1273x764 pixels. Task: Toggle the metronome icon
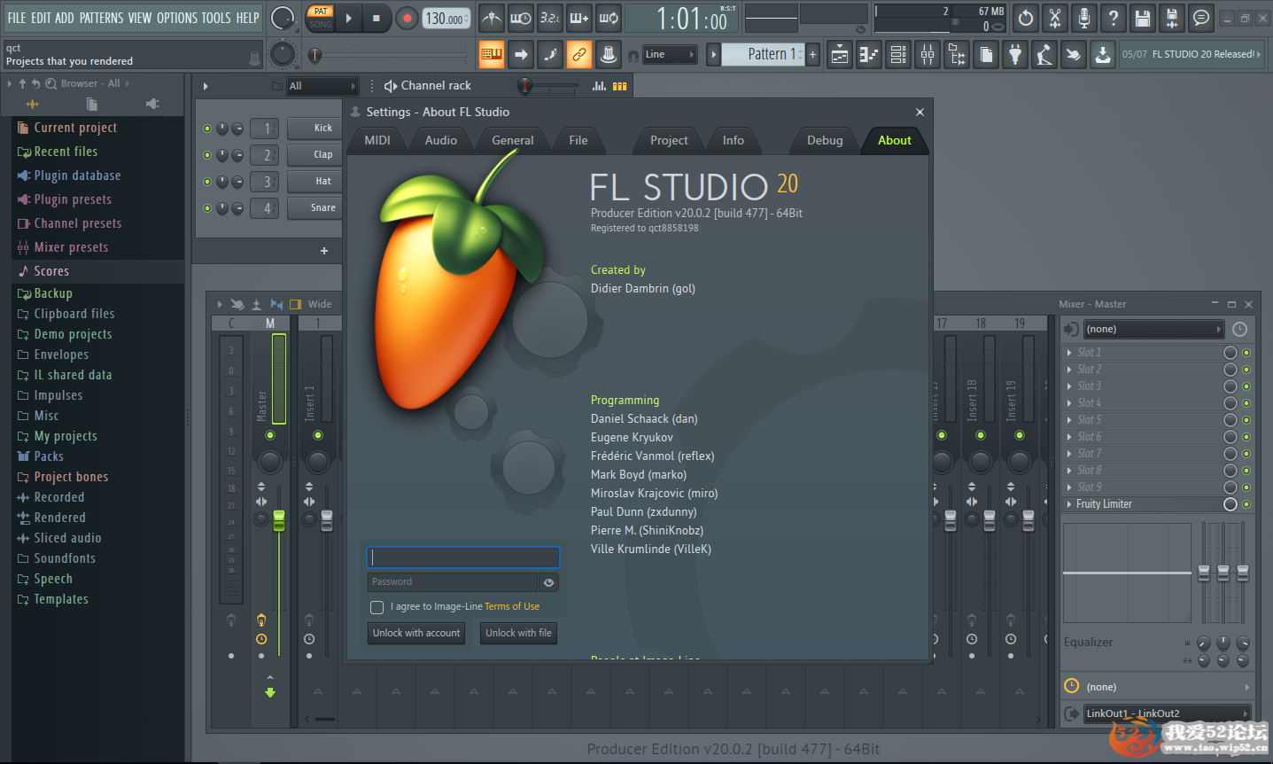click(492, 18)
